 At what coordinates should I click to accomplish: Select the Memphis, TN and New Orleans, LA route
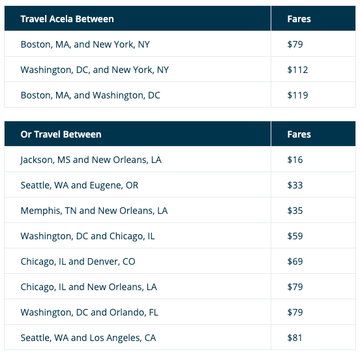94,211
